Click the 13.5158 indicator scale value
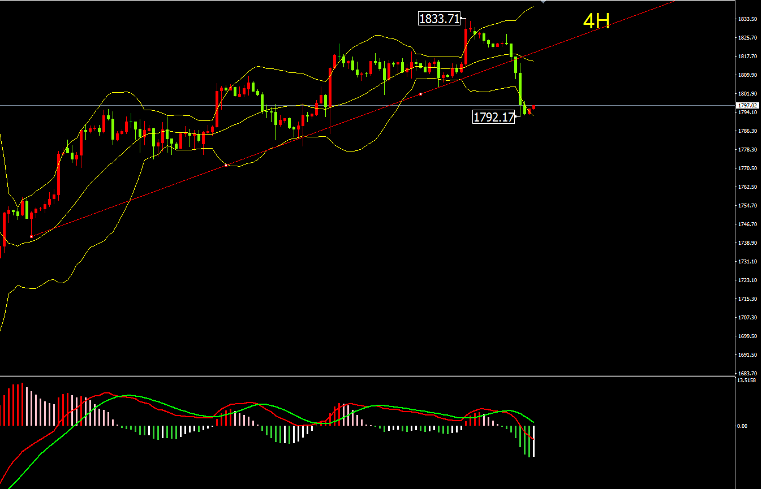 click(746, 380)
